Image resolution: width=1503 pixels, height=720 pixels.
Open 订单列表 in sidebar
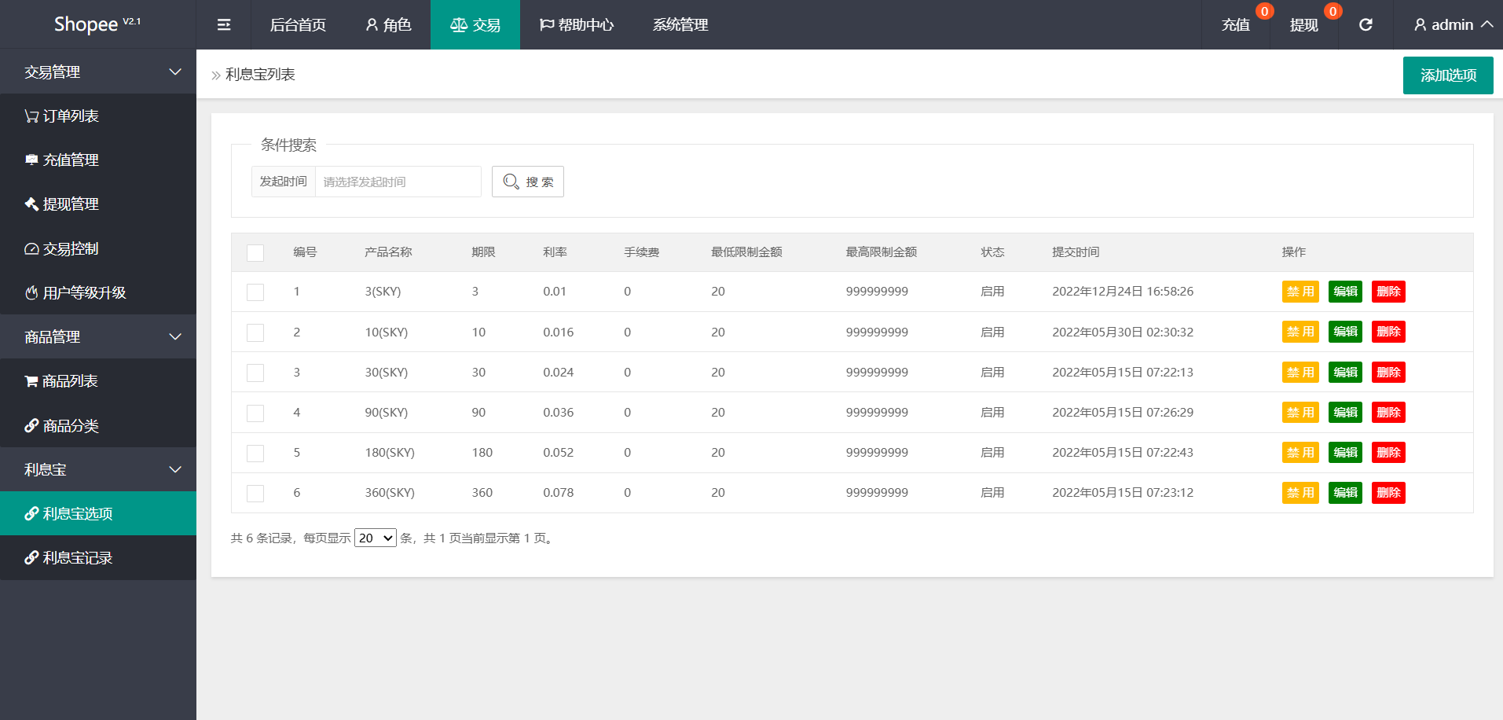click(x=98, y=116)
